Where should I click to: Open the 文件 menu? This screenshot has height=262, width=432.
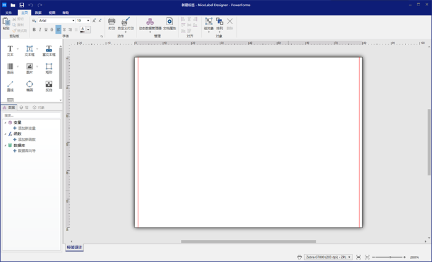[9, 12]
